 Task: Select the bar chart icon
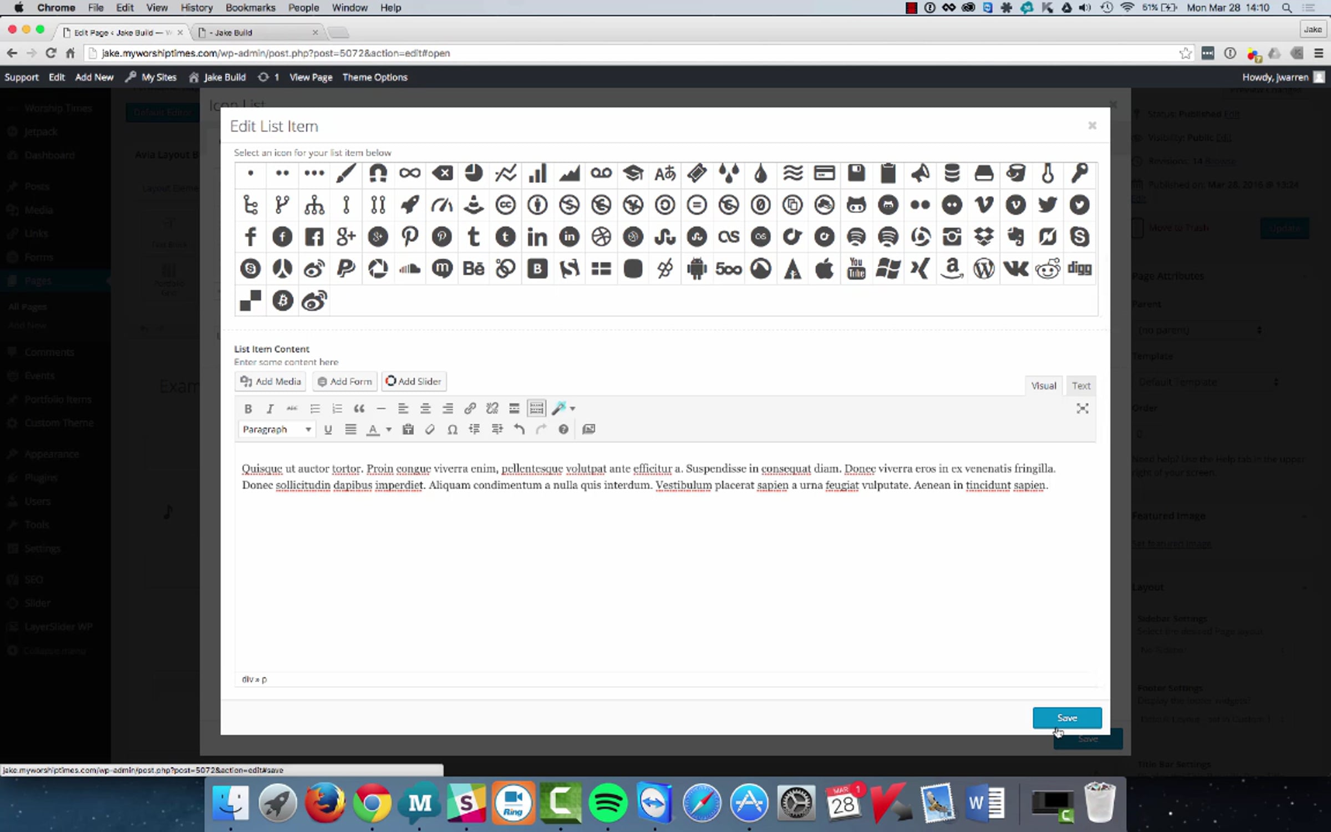pos(537,174)
